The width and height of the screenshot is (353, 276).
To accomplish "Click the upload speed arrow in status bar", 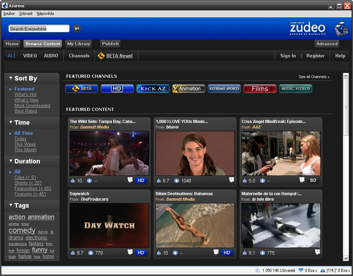I will 323,270.
